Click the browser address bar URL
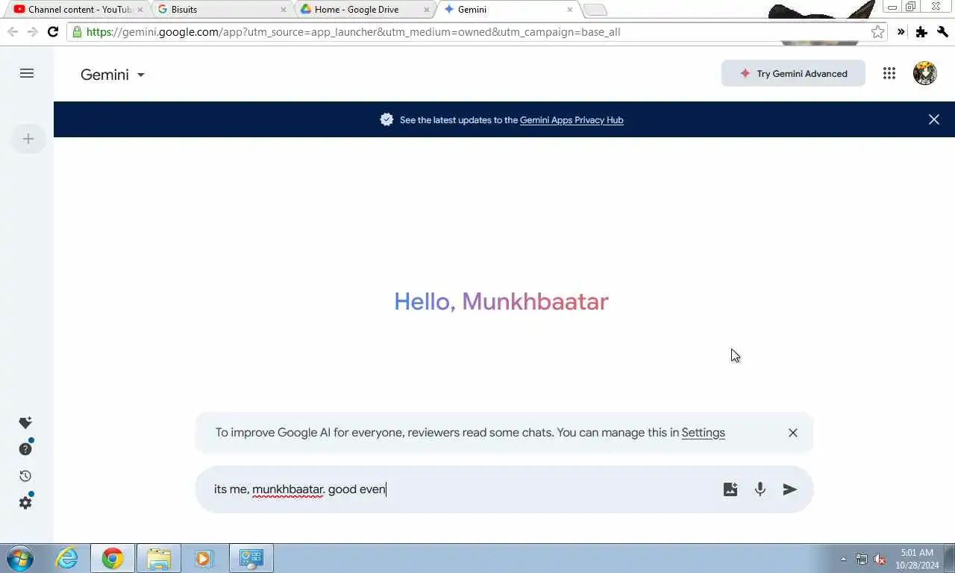This screenshot has width=955, height=573. [x=470, y=32]
